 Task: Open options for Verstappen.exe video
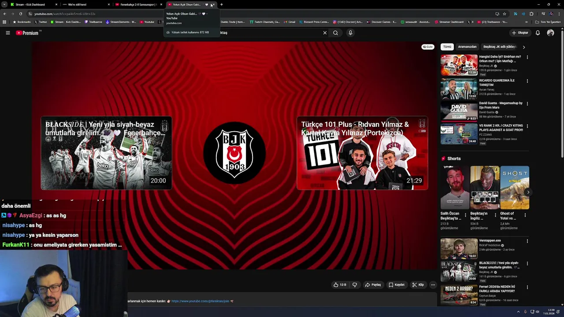[527, 241]
